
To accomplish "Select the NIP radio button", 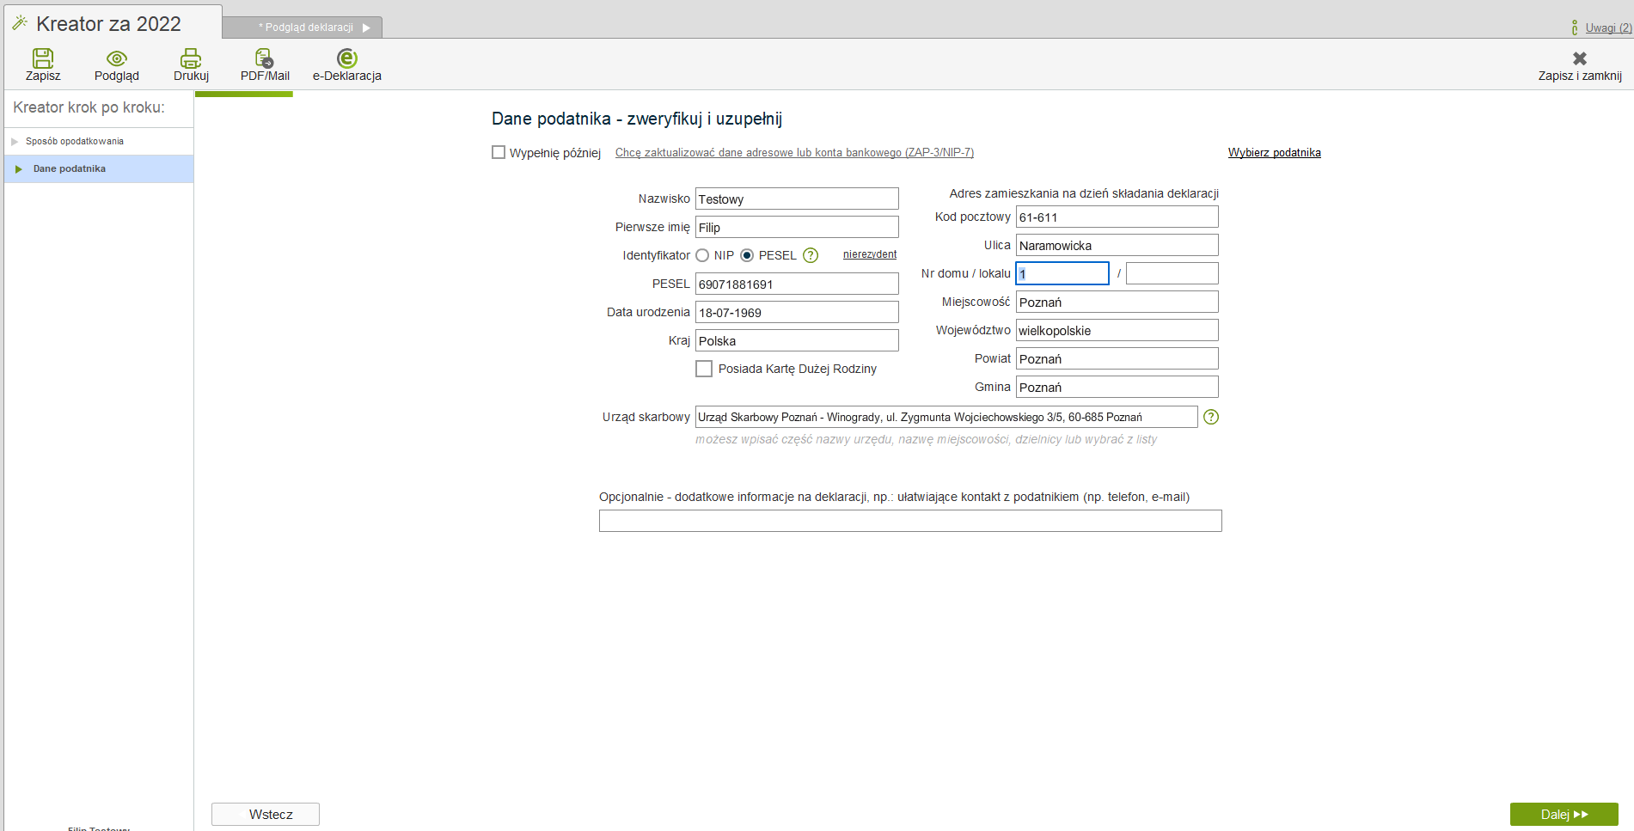I will click(702, 255).
